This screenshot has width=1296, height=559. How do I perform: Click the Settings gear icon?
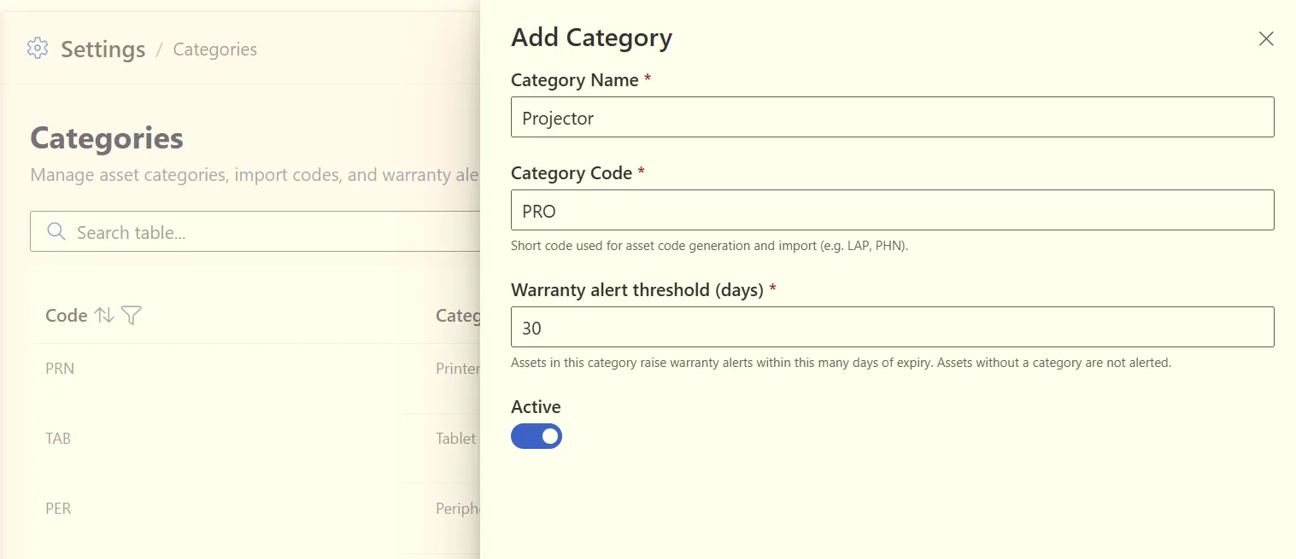click(38, 49)
